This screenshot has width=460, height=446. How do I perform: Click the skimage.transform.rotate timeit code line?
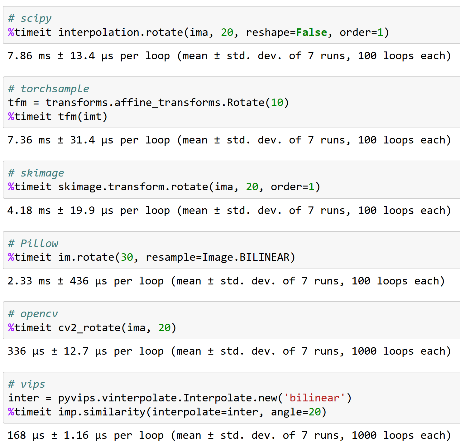point(164,187)
